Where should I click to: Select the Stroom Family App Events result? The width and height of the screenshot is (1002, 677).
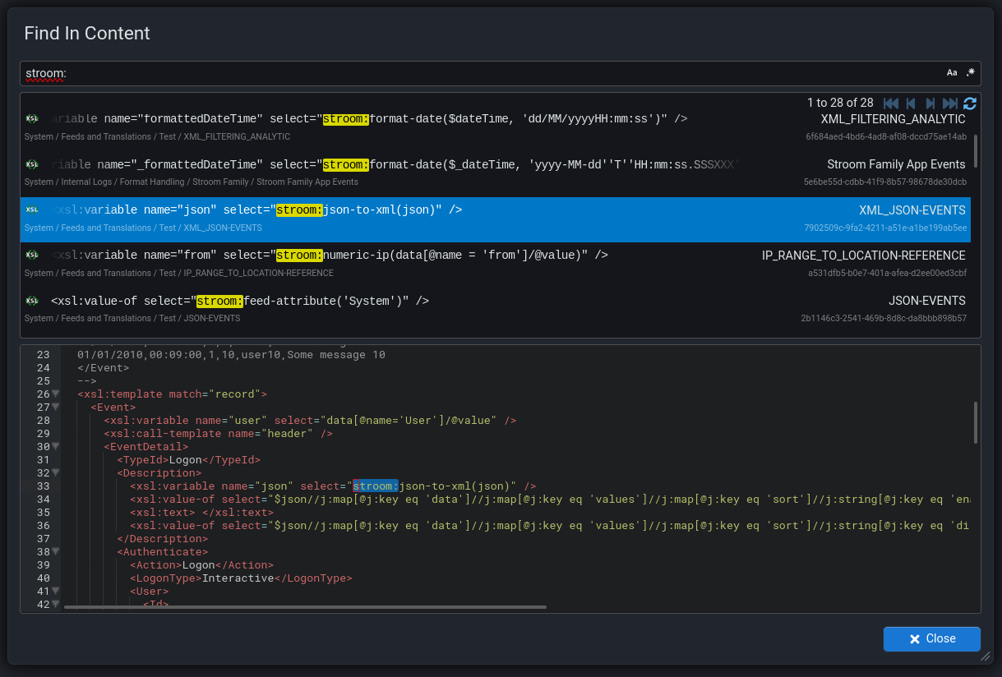pyautogui.click(x=493, y=173)
